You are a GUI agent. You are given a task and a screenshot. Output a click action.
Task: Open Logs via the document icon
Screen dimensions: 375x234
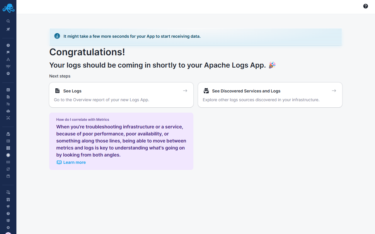coord(8,97)
